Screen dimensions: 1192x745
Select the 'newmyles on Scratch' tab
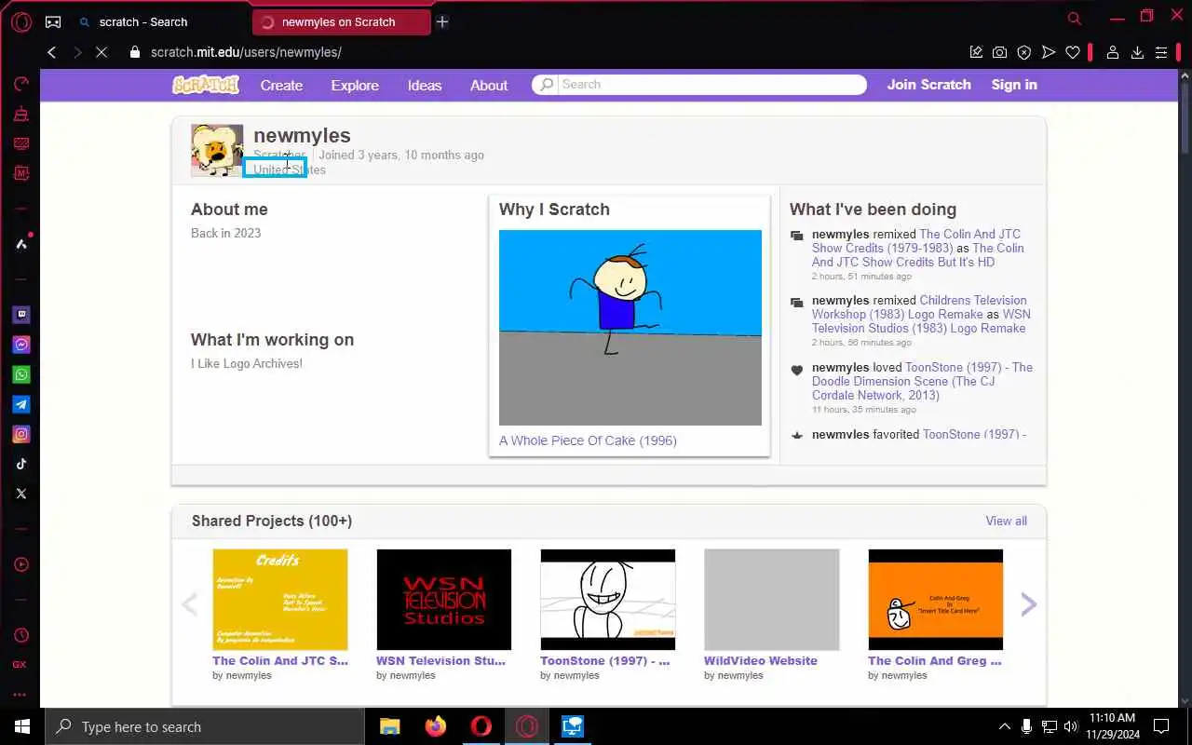pos(341,21)
